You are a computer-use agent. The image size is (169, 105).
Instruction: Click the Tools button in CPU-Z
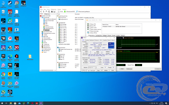click(98, 70)
